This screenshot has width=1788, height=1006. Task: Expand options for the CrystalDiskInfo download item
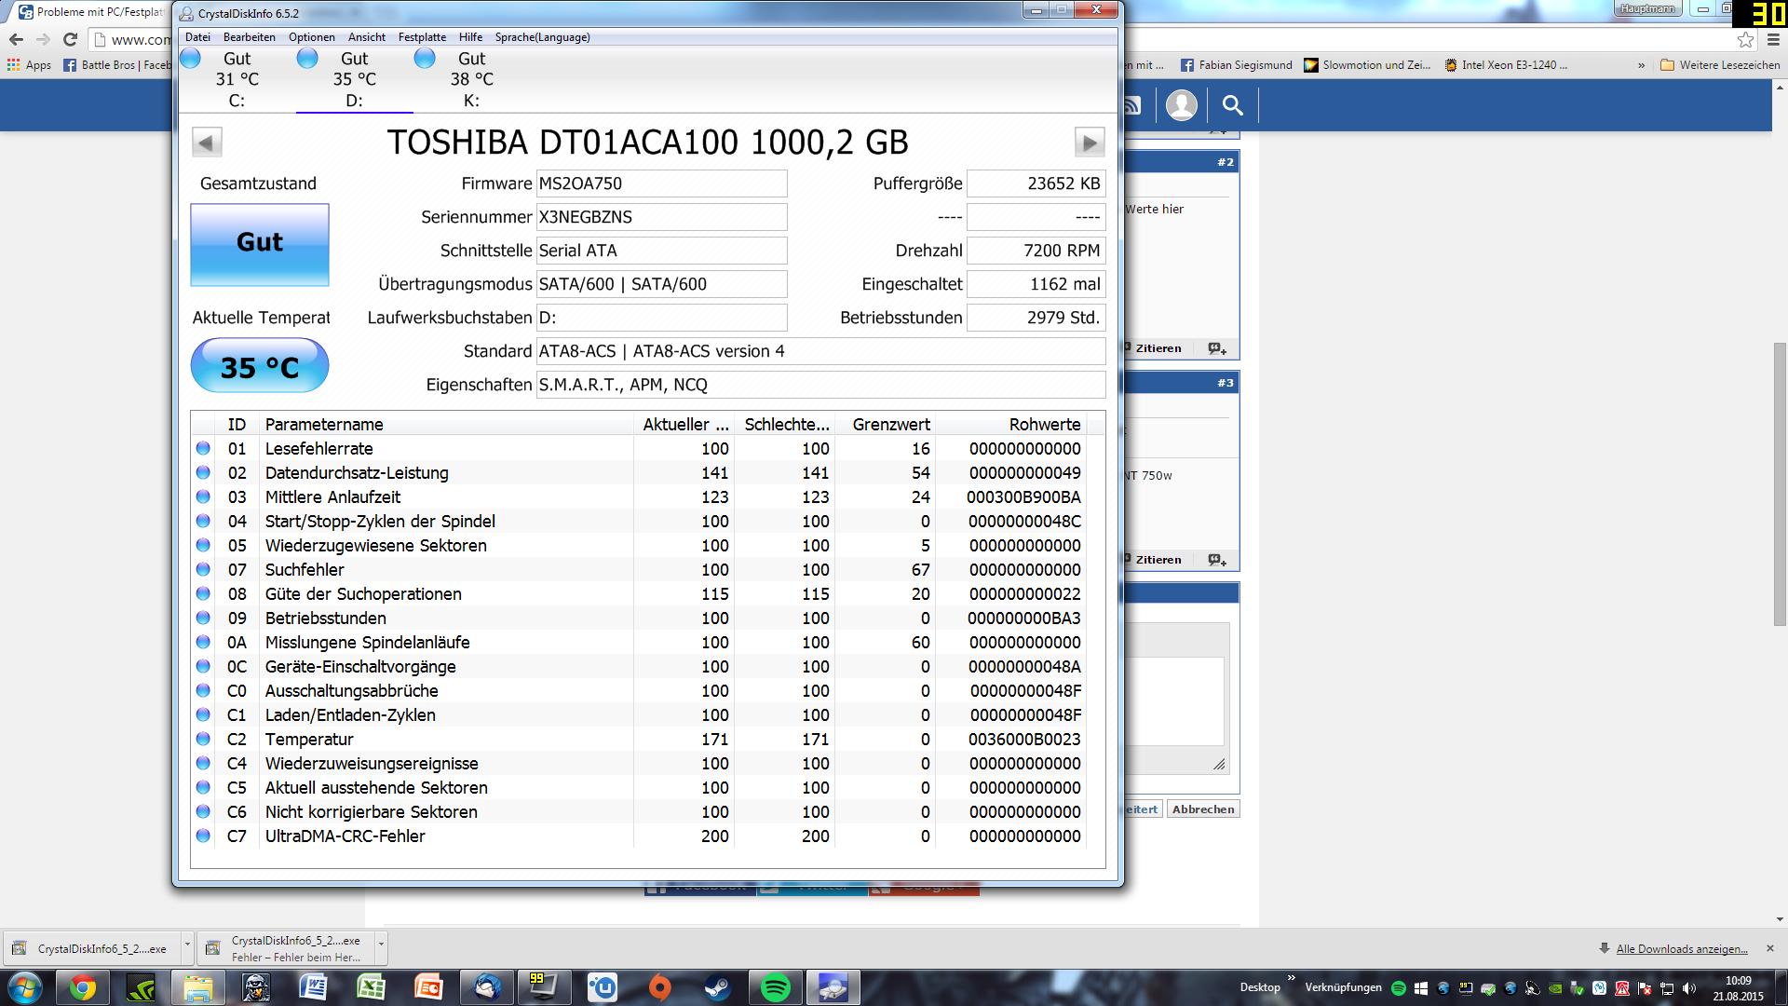point(187,945)
